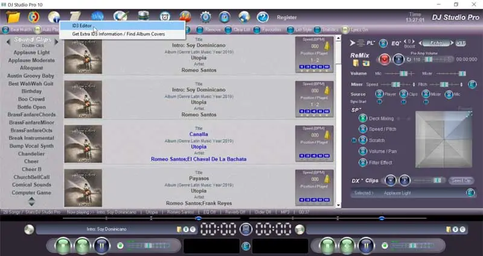The height and width of the screenshot is (256, 483).
Task: Toggle the Player source button
Action: tap(379, 94)
